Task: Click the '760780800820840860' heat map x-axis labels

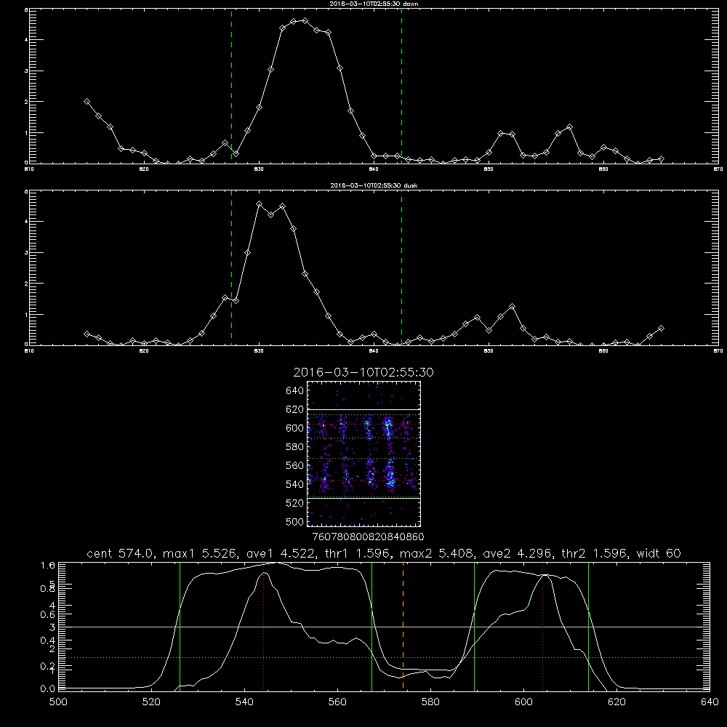Action: [368, 537]
